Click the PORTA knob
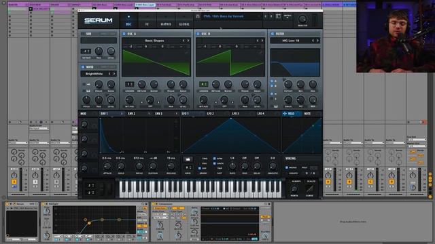Viewport: 435px width, 244px height. point(294,189)
